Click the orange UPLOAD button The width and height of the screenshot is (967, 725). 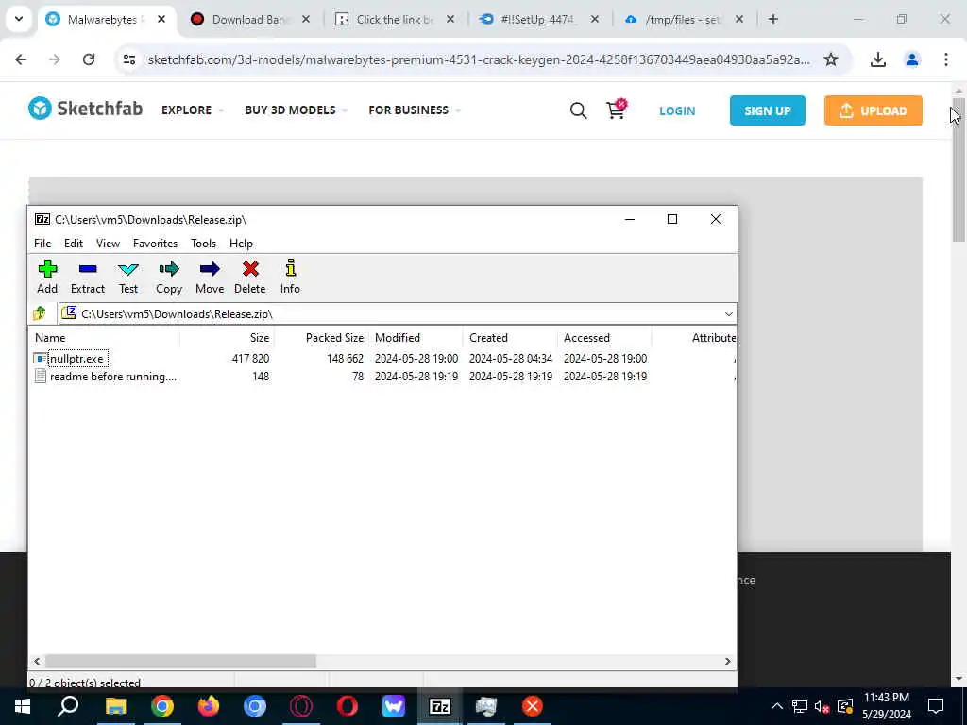[x=873, y=110]
